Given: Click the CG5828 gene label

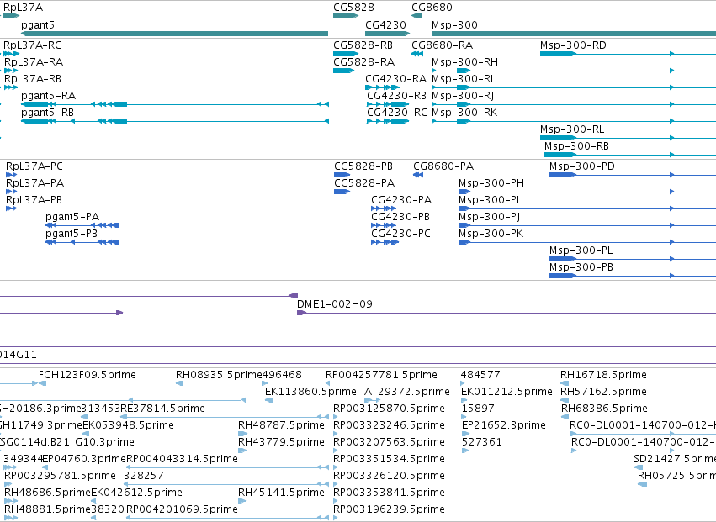Looking at the screenshot, I should (354, 8).
